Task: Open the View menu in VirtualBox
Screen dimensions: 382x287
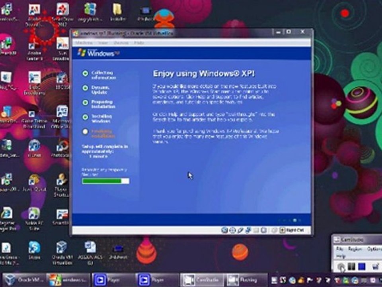Action: [103, 43]
